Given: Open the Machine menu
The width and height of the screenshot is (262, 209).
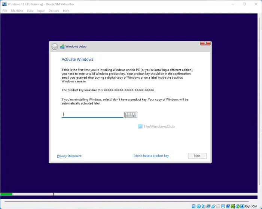Looking at the screenshot, I should coord(17,11).
